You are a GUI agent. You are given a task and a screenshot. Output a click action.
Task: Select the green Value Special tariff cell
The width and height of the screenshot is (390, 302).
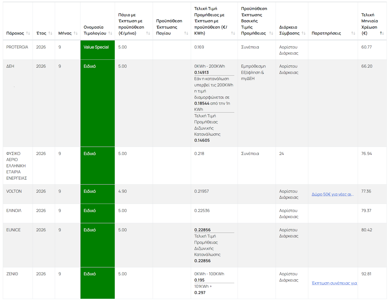97,50
